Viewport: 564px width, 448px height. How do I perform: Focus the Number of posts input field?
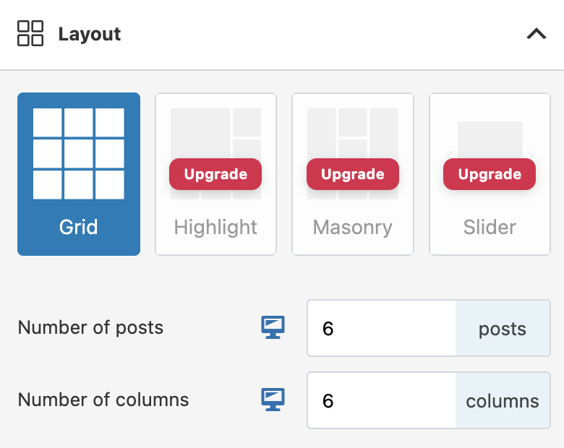click(381, 329)
